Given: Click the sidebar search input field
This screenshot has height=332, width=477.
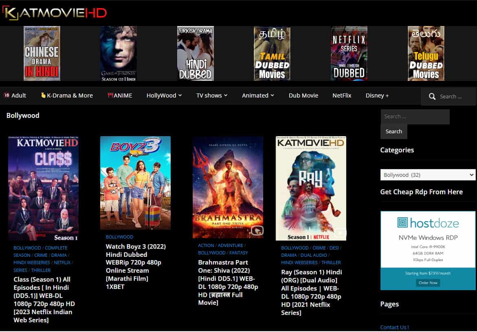Looking at the screenshot, I should [415, 117].
